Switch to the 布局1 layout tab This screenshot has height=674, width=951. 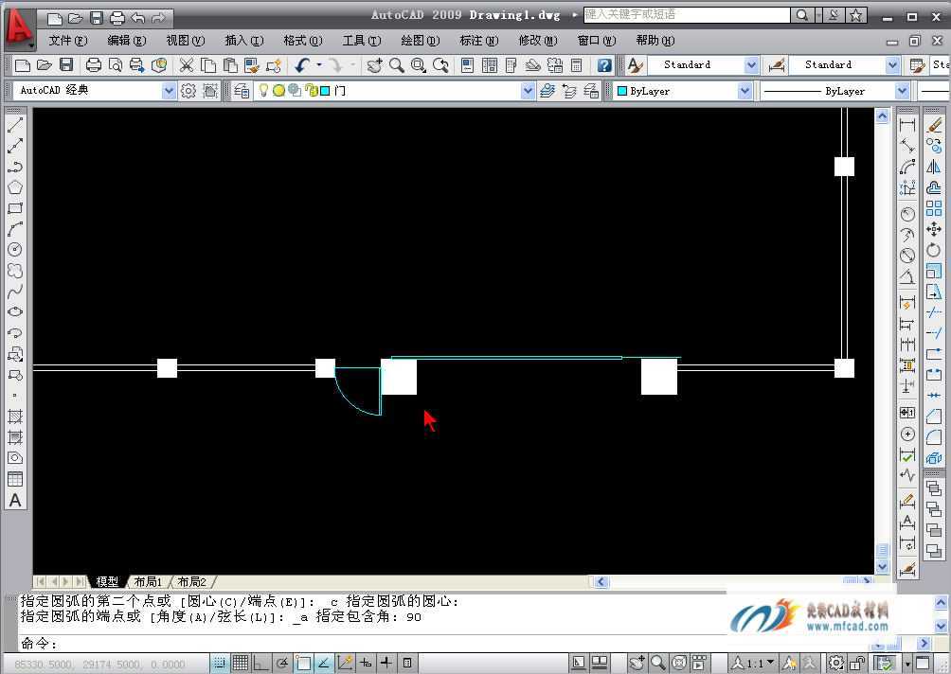tap(148, 582)
